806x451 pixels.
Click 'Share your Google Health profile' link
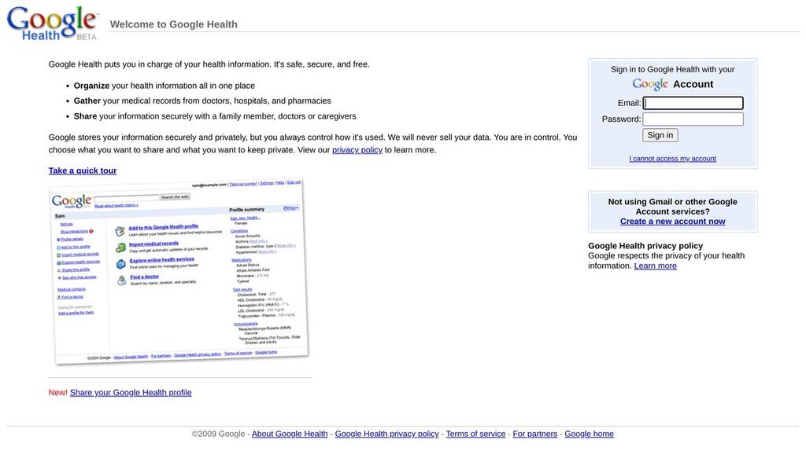[x=131, y=393]
